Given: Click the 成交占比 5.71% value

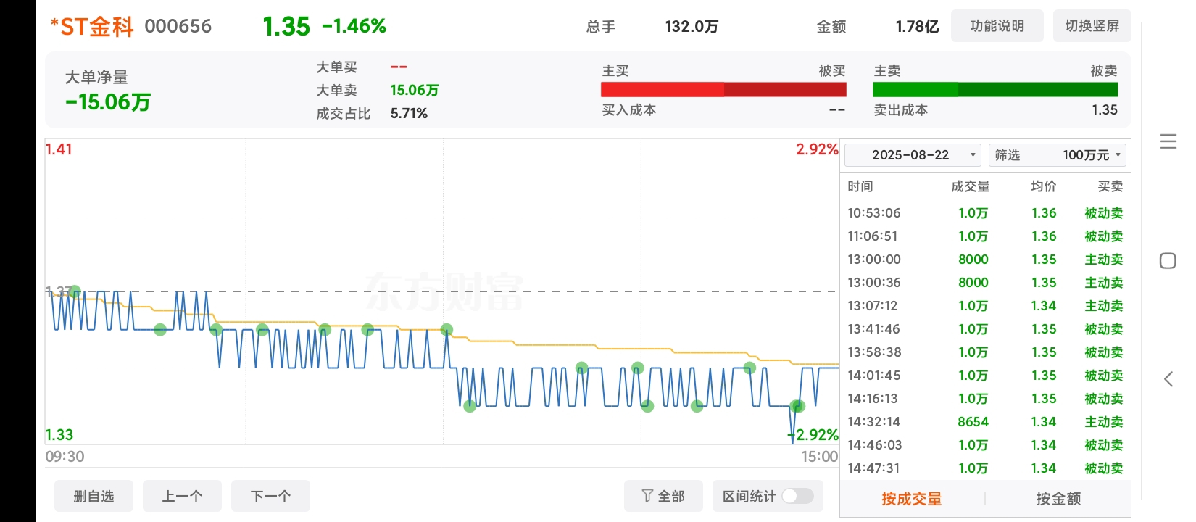Looking at the screenshot, I should [409, 114].
